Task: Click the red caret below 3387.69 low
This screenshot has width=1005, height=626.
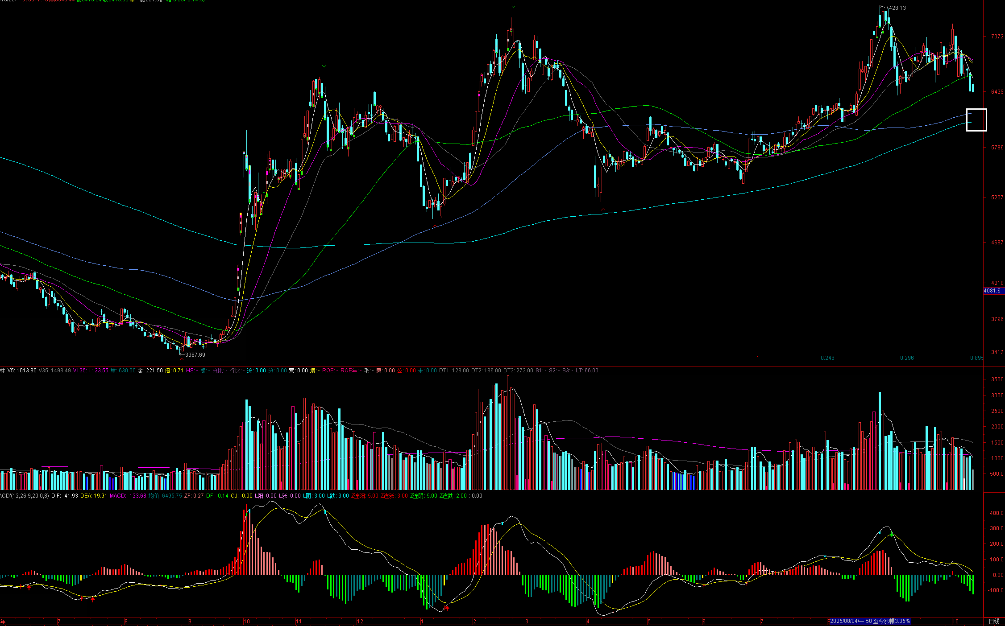Action: coord(182,359)
